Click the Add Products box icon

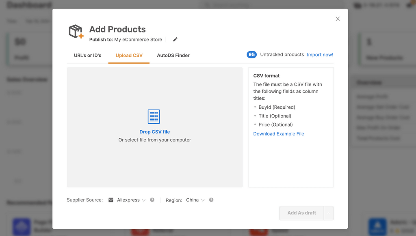tap(76, 32)
